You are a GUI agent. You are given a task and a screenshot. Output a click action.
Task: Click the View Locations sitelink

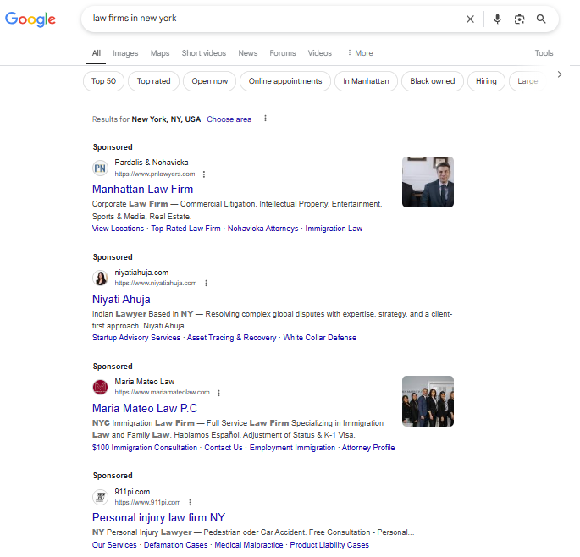(x=118, y=229)
